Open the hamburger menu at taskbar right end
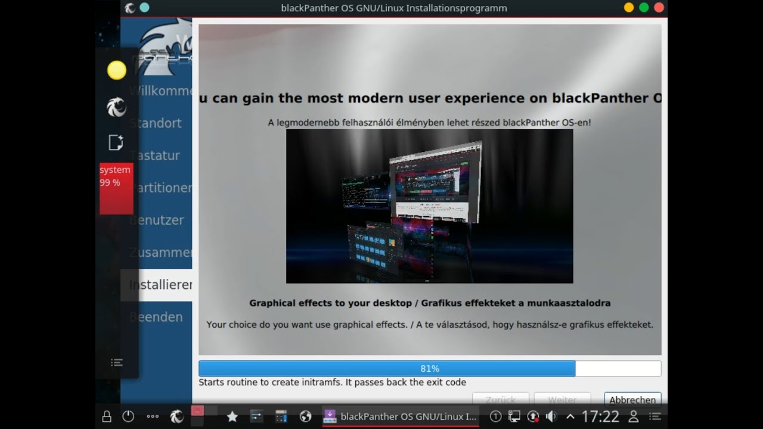Viewport: 763px width, 429px height. 655,416
